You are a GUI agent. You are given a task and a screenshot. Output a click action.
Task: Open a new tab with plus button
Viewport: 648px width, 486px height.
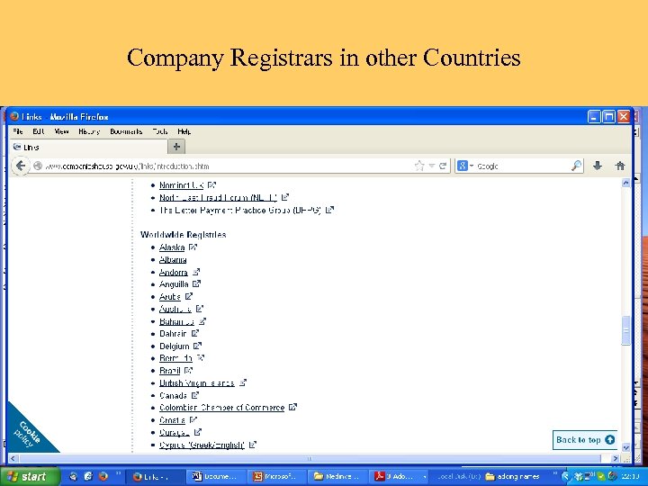click(176, 147)
